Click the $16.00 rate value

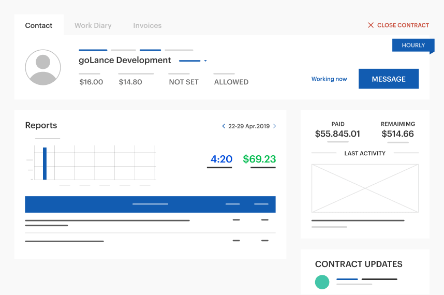[91, 82]
